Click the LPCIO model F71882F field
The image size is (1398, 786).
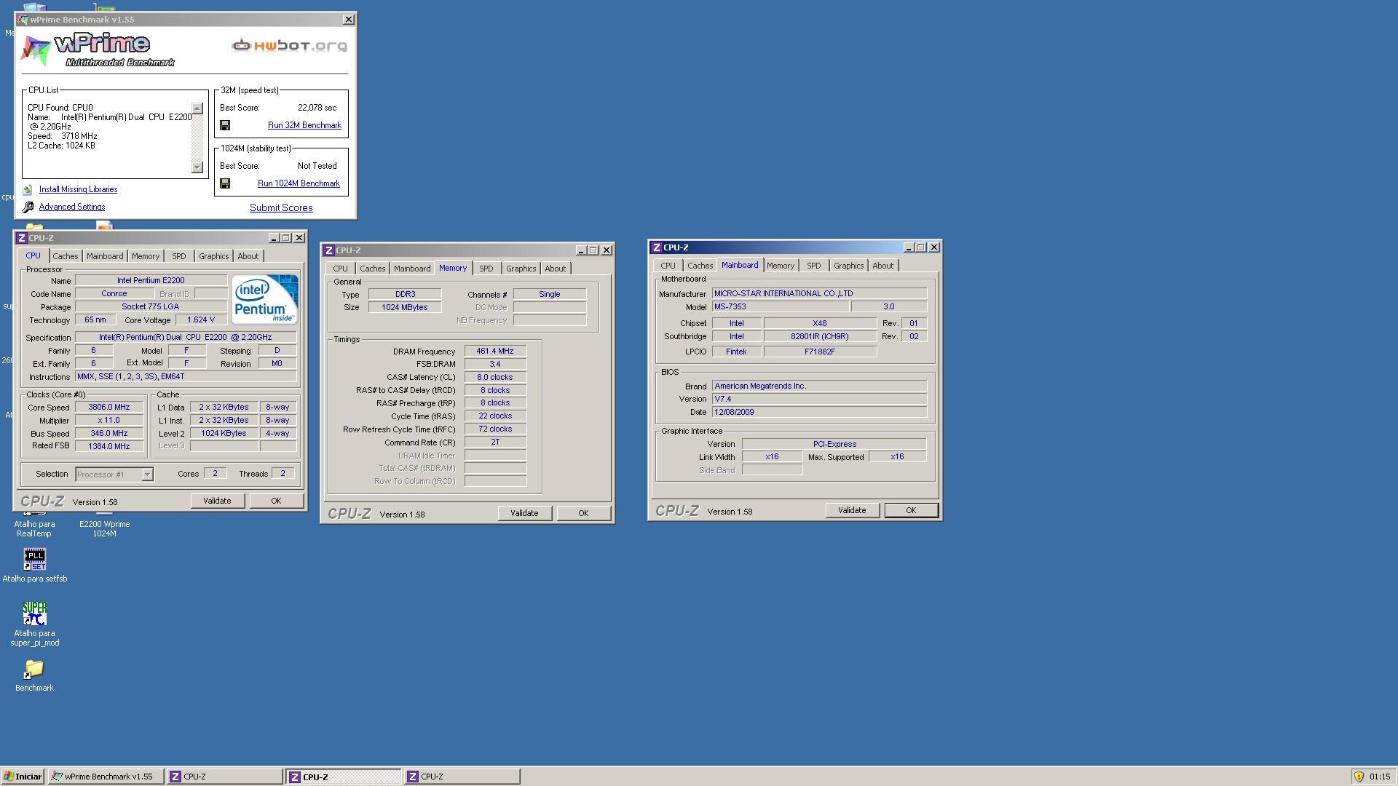[820, 352]
